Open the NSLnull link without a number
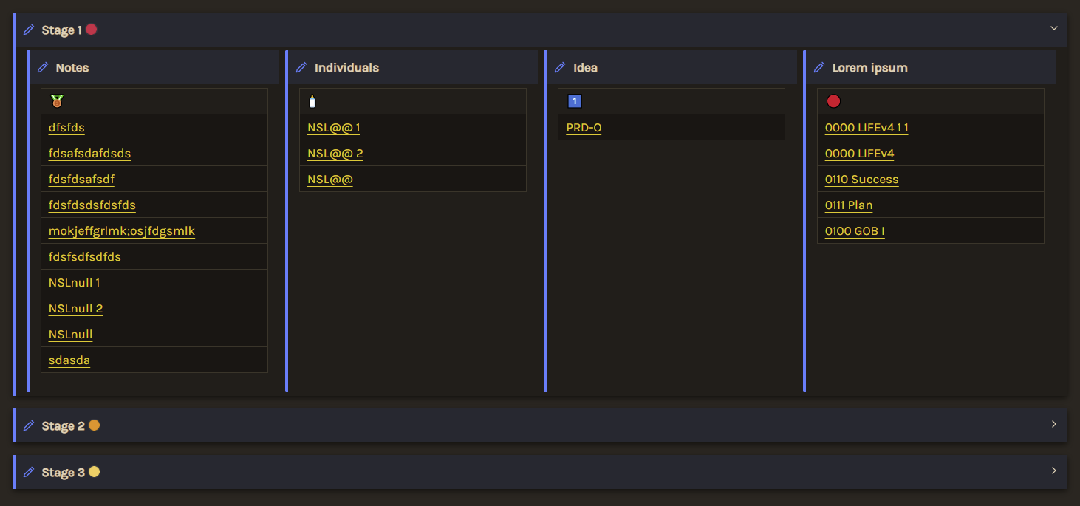Viewport: 1080px width, 506px height. (71, 335)
